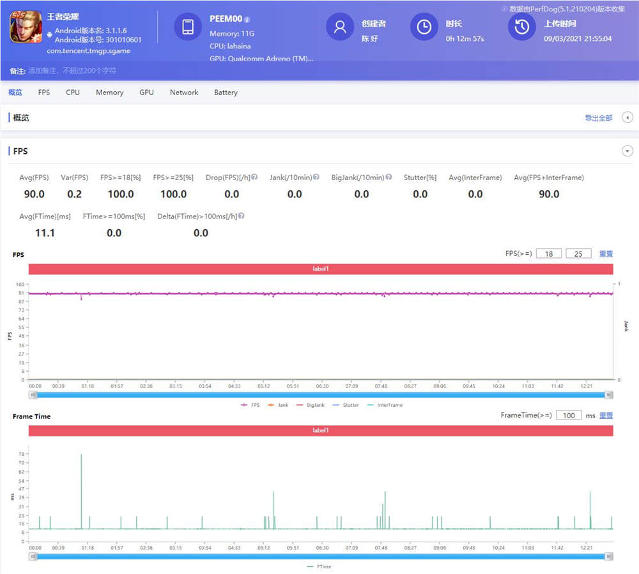
Task: Collapse the FPS section with chevron button
Action: point(627,151)
